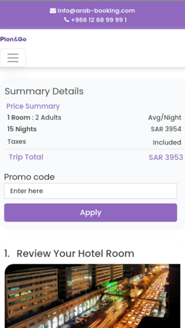Click the 1 Room : 2 Adults text

click(x=34, y=117)
